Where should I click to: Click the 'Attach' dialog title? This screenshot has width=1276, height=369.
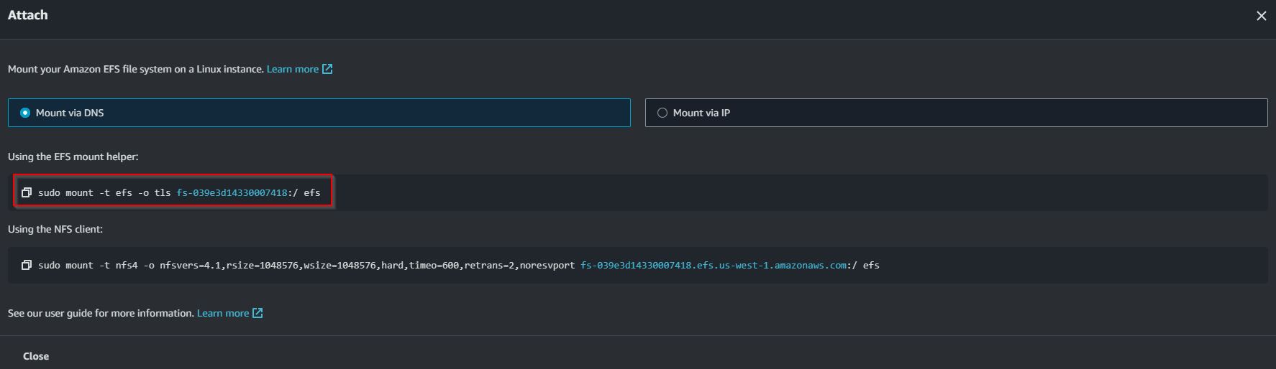[x=28, y=15]
